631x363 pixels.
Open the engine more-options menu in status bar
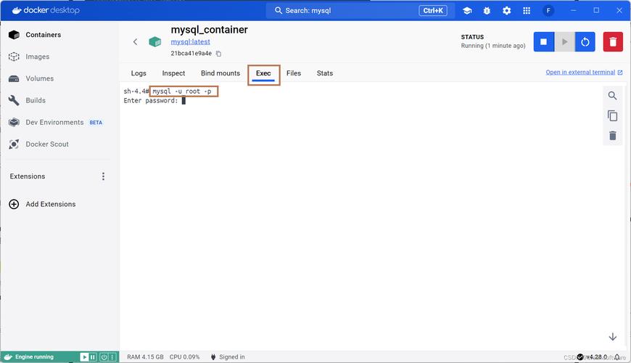tap(112, 357)
